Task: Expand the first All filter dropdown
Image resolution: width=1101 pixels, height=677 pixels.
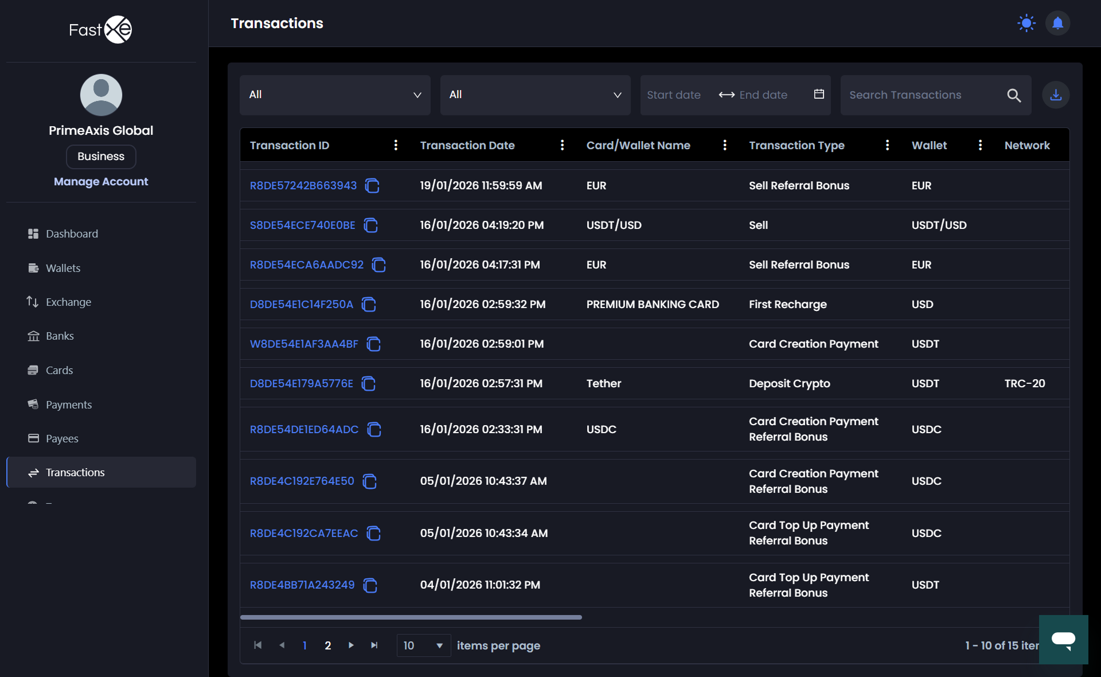Action: [x=335, y=95]
